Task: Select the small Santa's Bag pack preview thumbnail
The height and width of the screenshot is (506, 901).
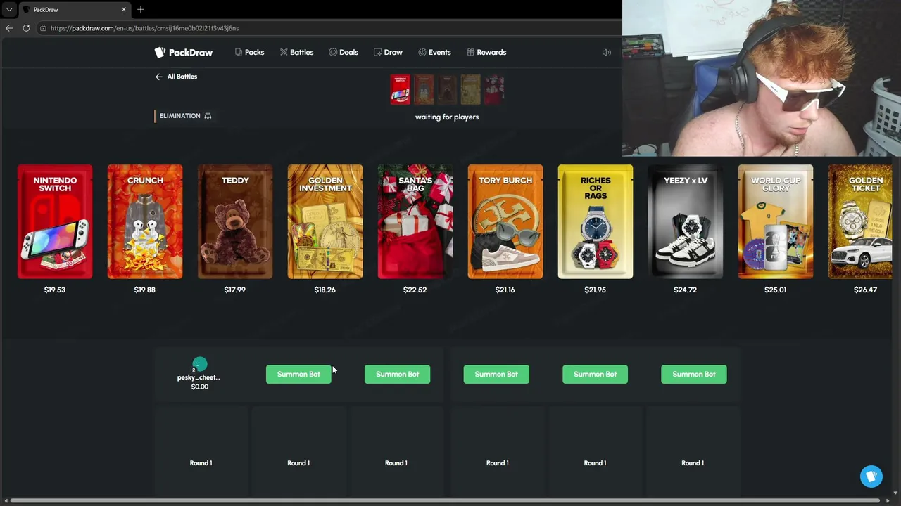Action: click(x=494, y=89)
